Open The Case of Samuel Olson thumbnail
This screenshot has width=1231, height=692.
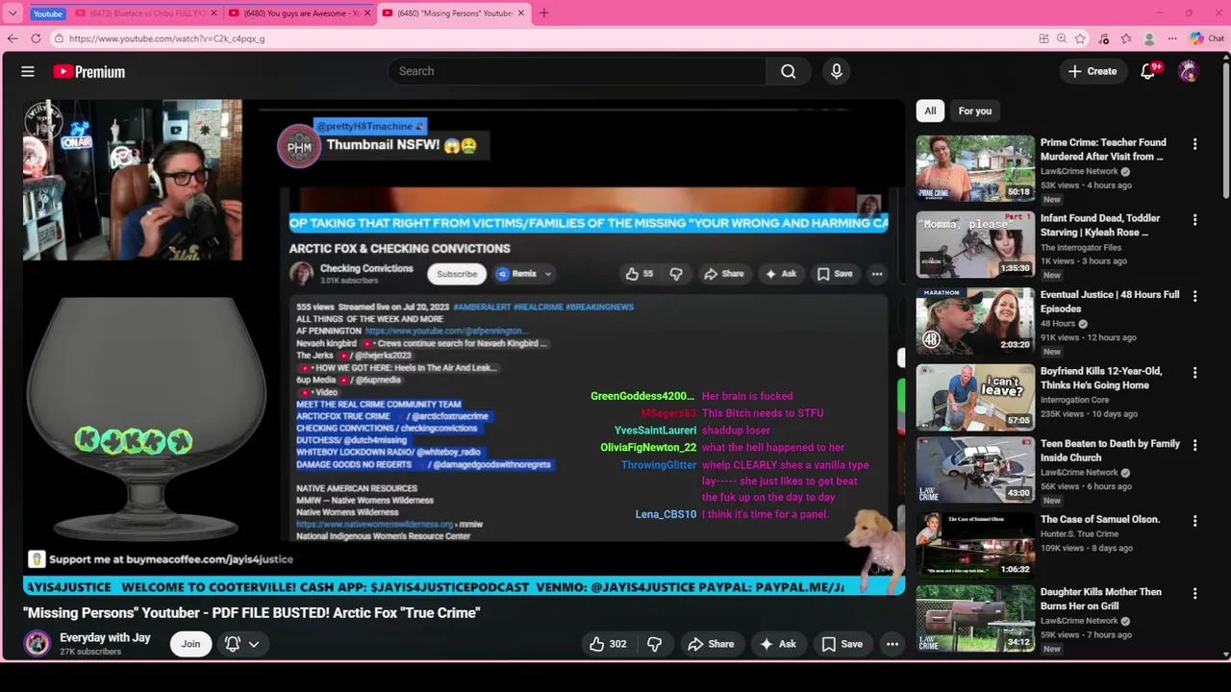click(975, 545)
